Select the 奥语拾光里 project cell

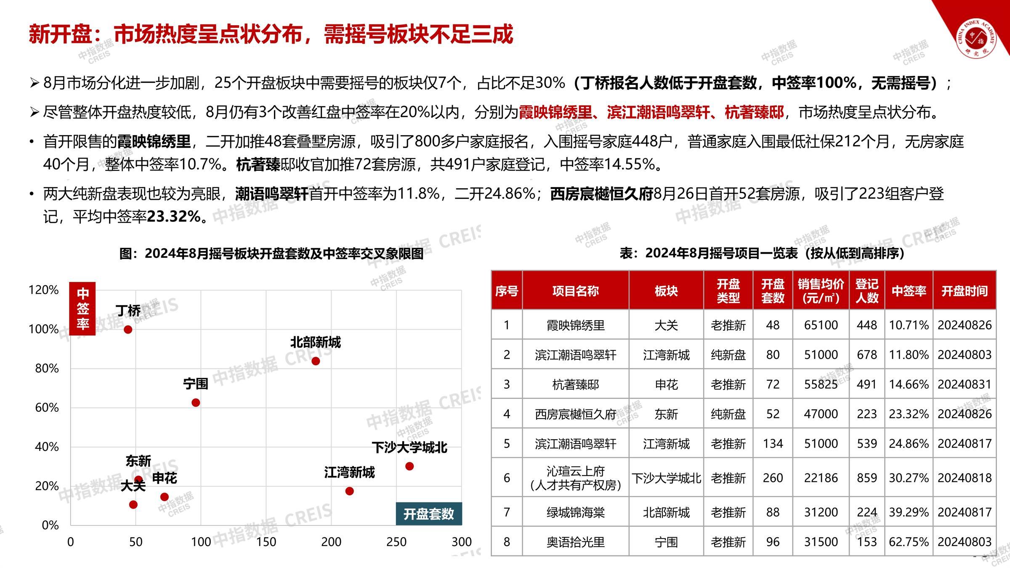(x=575, y=542)
